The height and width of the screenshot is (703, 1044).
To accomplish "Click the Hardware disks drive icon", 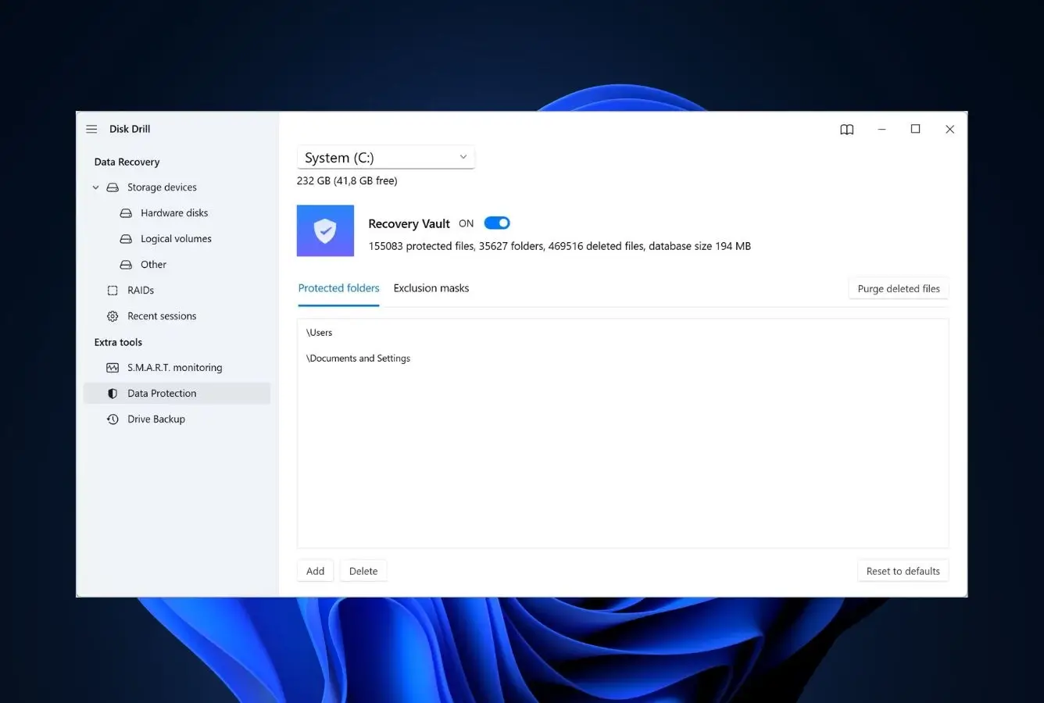I will tap(126, 213).
